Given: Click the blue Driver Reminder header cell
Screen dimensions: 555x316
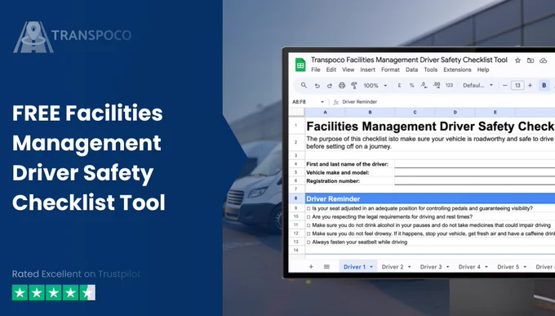Looking at the screenshot, I should click(x=429, y=198).
